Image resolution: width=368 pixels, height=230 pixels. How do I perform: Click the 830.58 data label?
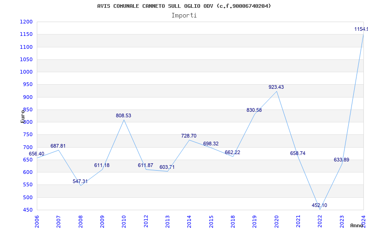(x=254, y=110)
